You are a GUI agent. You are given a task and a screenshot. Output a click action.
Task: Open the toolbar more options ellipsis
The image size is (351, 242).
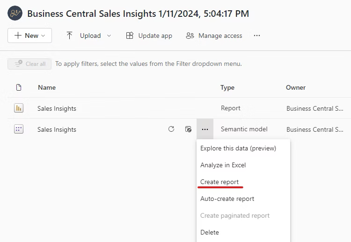coord(257,36)
